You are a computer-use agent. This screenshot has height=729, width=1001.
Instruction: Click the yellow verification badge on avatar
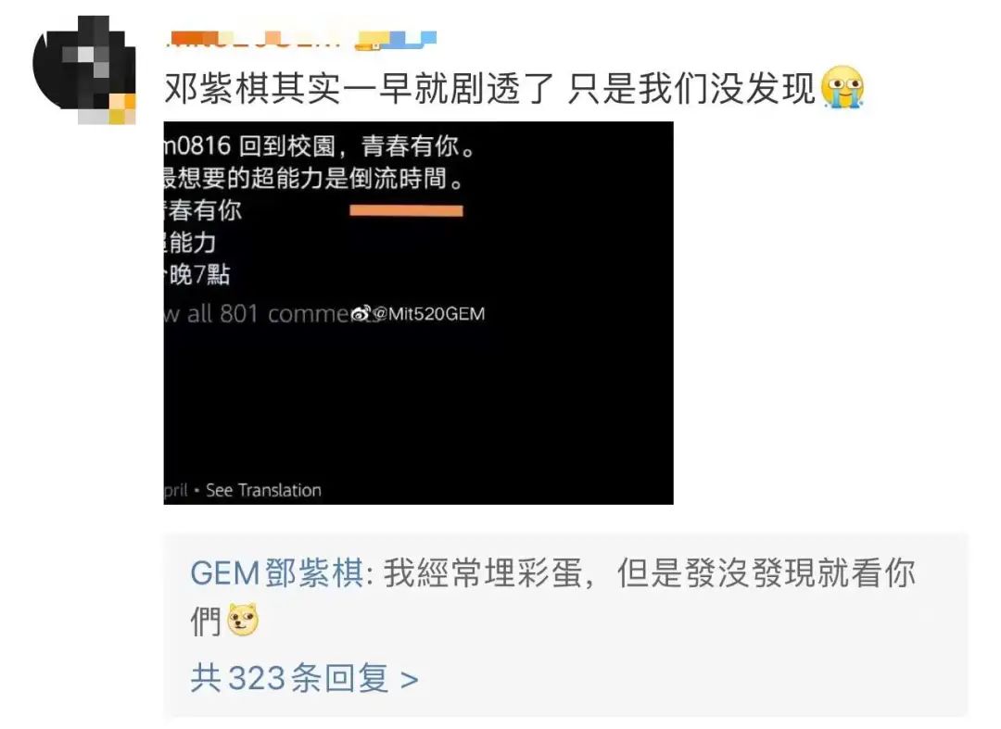click(x=122, y=108)
